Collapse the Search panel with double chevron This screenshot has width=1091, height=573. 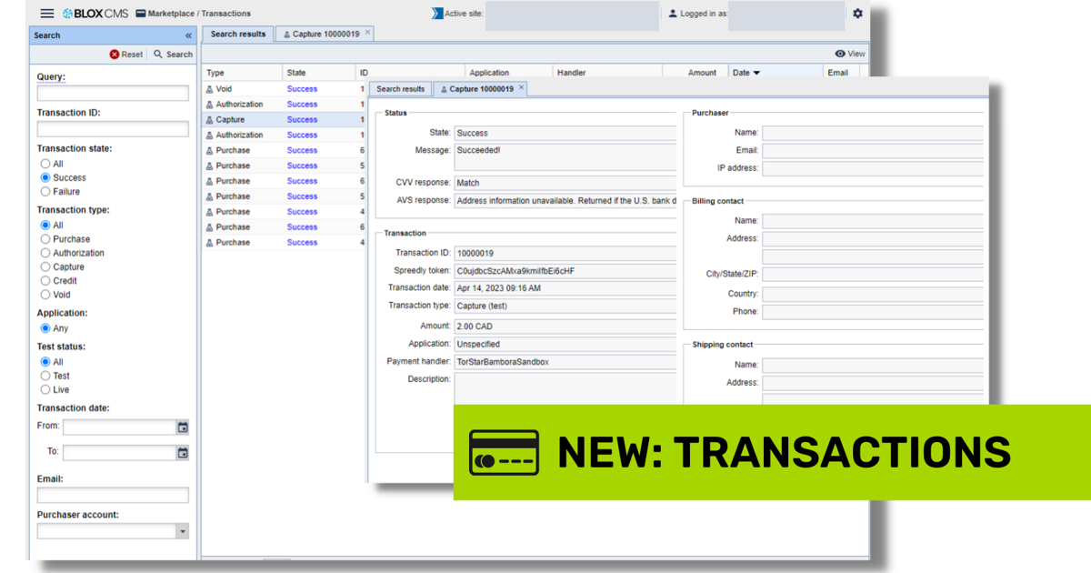(189, 35)
